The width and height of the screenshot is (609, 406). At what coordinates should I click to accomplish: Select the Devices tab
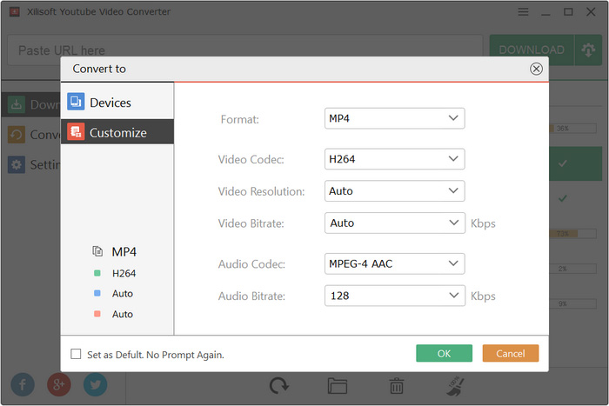pos(117,103)
